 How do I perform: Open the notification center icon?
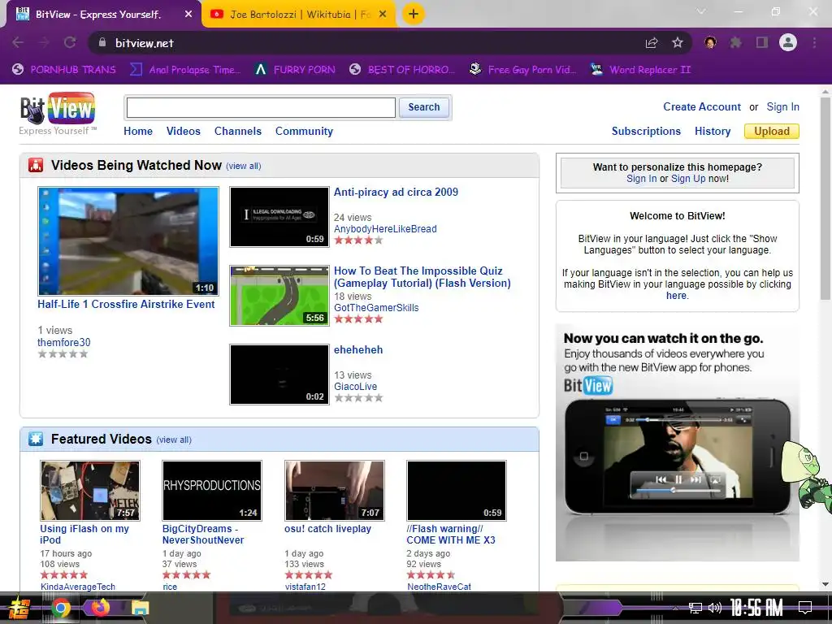tap(805, 608)
